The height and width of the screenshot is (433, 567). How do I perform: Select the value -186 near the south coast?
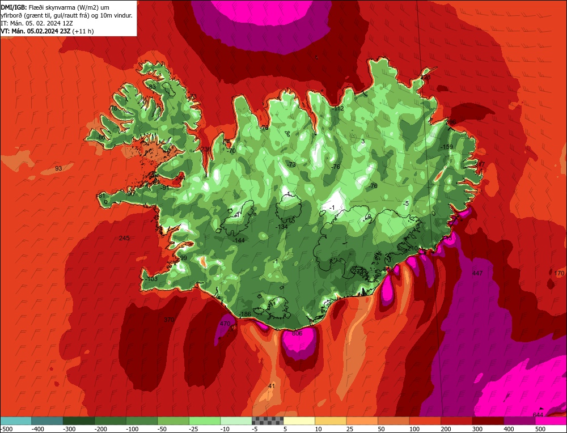pos(245,314)
